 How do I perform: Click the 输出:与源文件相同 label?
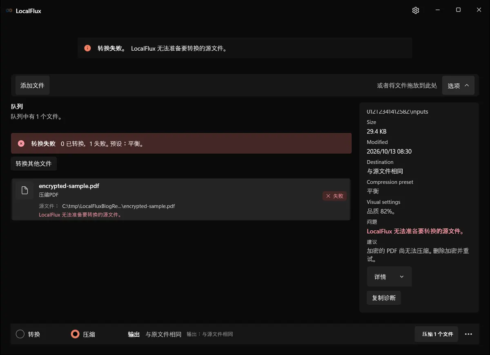[210, 334]
